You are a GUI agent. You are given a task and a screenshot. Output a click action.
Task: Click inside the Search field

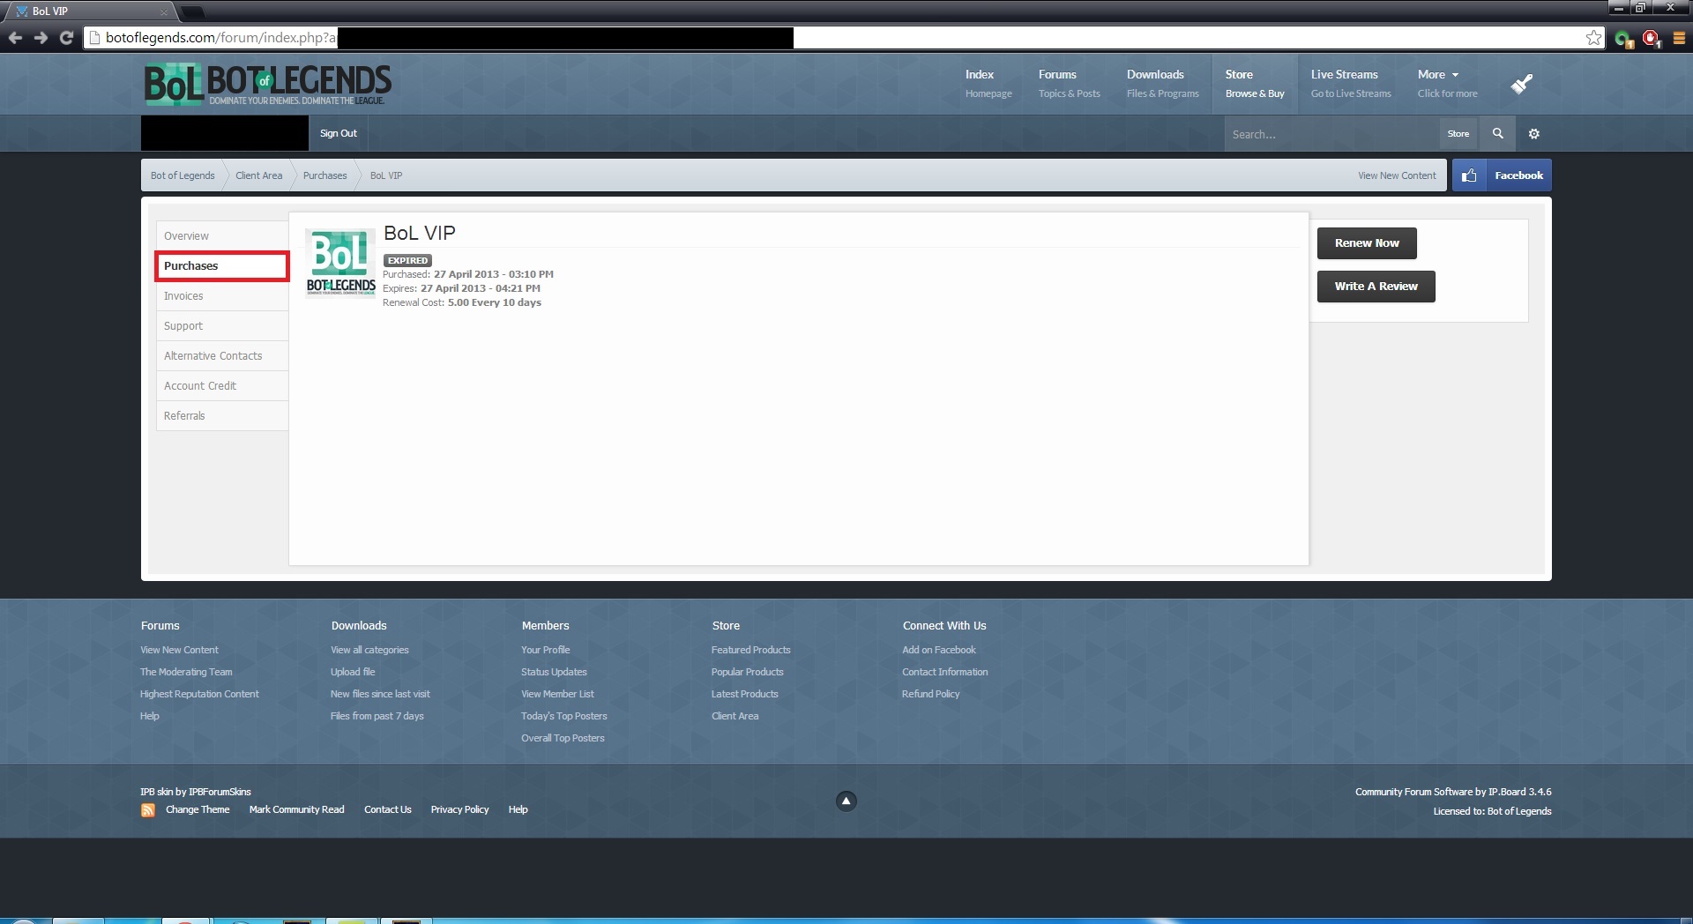point(1331,134)
